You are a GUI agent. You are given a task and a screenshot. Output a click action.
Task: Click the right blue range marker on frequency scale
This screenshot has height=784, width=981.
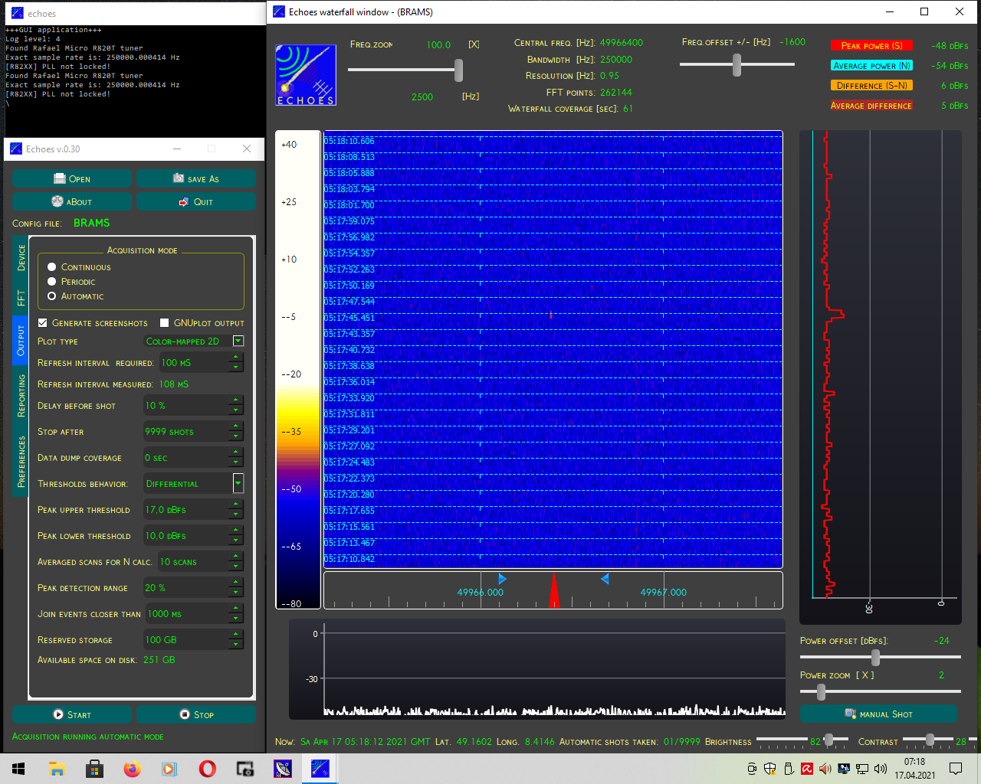[x=605, y=579]
